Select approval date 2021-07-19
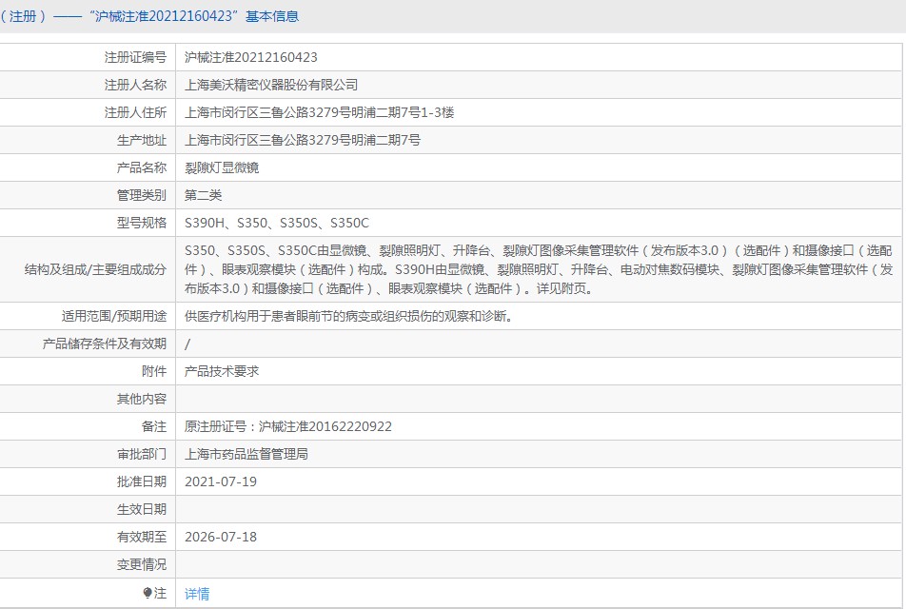 (220, 481)
